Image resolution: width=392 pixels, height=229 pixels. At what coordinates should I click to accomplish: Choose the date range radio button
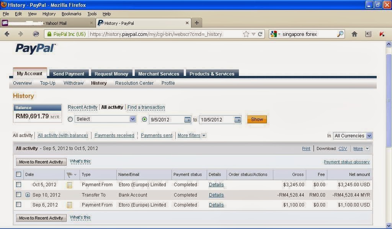pos(144,119)
